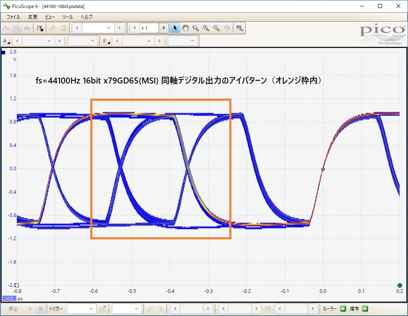
Task: Open Channel B coupling dropdown
Action: 192,41
